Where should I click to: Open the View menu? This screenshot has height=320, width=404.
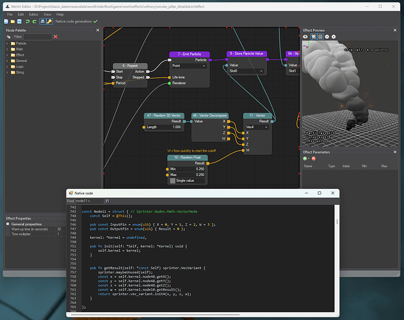coord(47,13)
